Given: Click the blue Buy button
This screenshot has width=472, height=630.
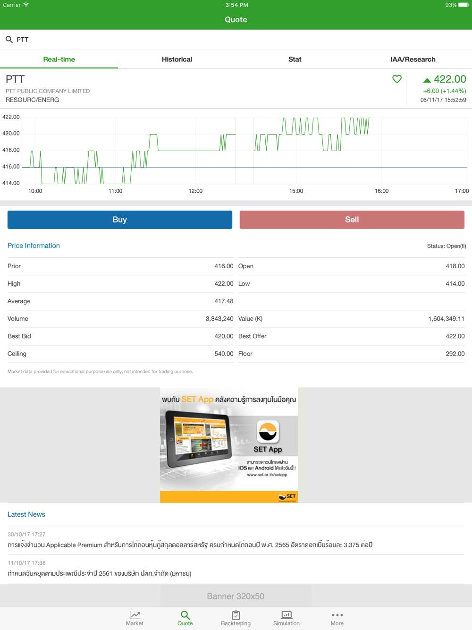Looking at the screenshot, I should (x=120, y=220).
